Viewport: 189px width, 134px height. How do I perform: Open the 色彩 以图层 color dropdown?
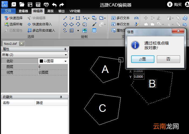pyautogui.click(x=66, y=61)
